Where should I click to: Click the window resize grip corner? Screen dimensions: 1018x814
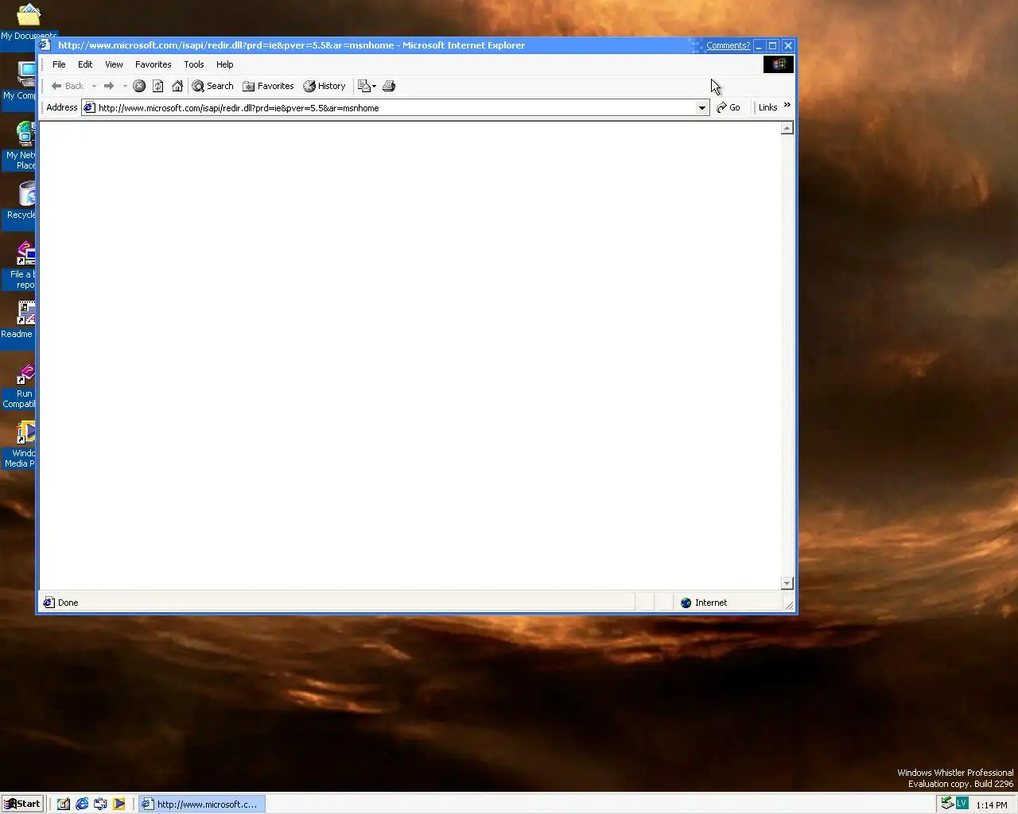pyautogui.click(x=789, y=605)
